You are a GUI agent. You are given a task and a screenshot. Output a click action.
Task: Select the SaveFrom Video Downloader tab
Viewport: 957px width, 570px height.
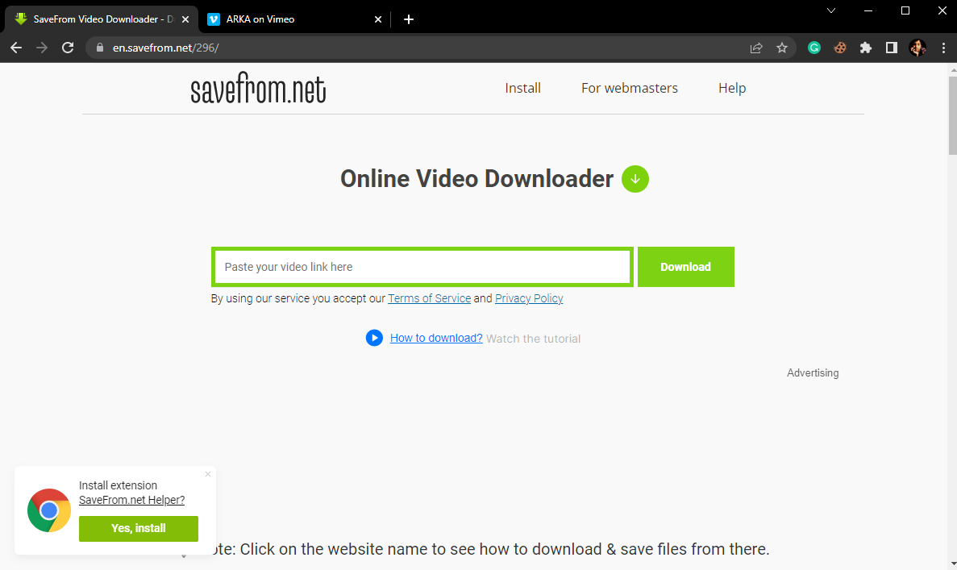[x=101, y=19]
